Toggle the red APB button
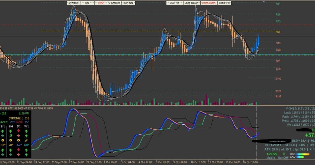This screenshot has height=165, width=315. point(100,3)
